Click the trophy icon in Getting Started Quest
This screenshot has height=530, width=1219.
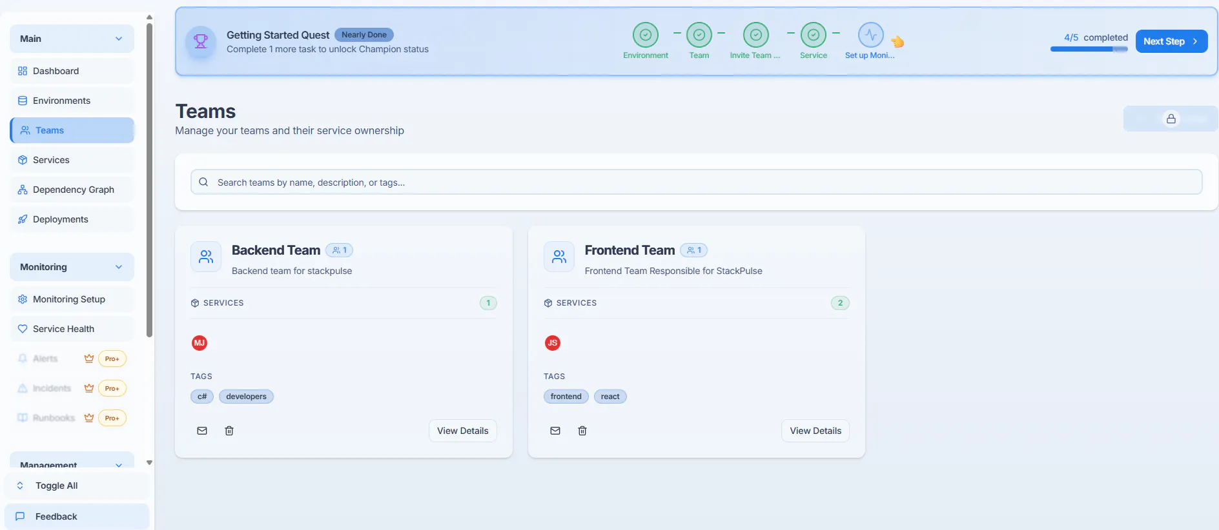[201, 41]
